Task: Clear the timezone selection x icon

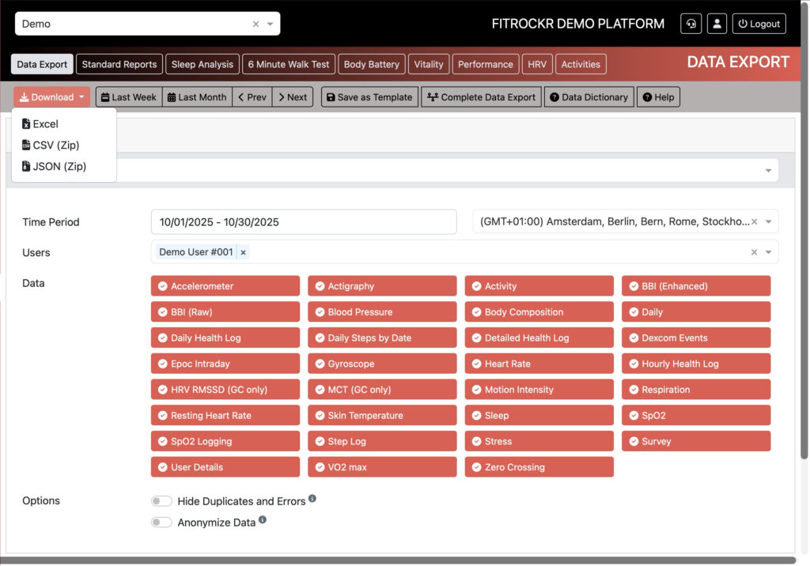Action: pos(754,222)
